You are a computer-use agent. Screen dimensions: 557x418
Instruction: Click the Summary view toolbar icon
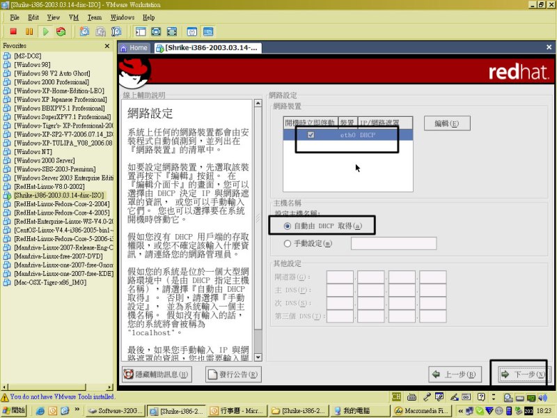click(192, 31)
